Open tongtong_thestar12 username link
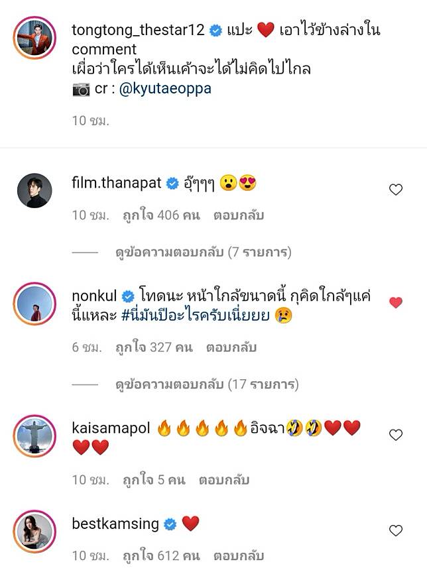The image size is (427, 578). pos(139,30)
